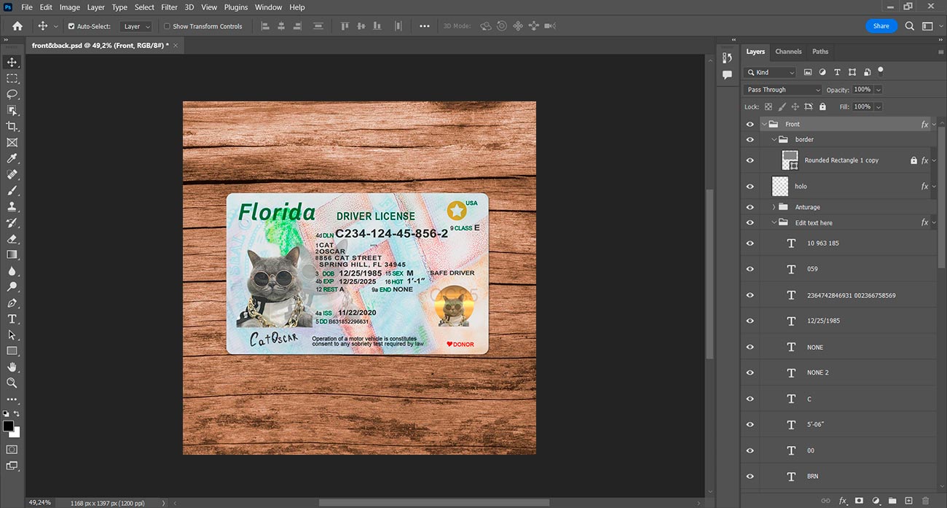Toggle visibility of BRN text layer
This screenshot has height=508, width=947.
click(x=750, y=477)
